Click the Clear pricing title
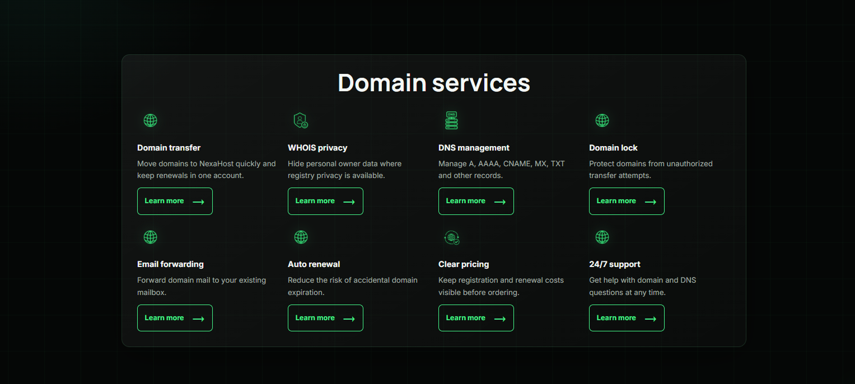Screen dimensions: 855x384 point(464,264)
